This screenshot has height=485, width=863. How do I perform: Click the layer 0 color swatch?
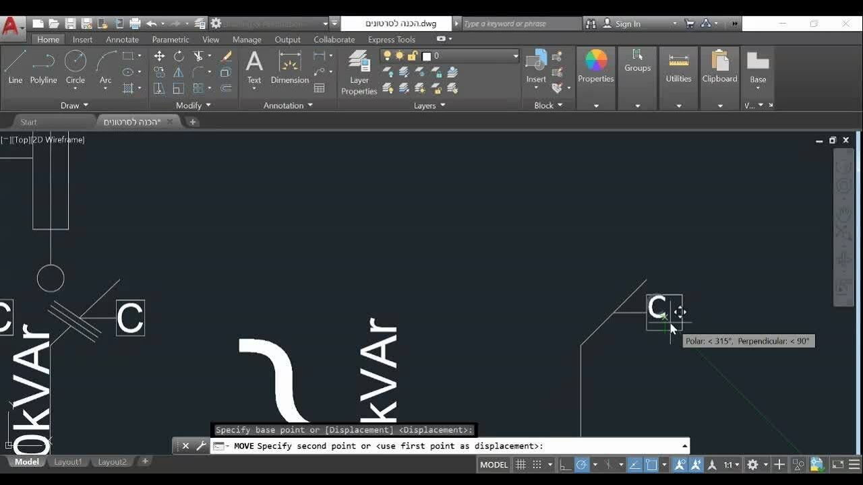coord(426,56)
